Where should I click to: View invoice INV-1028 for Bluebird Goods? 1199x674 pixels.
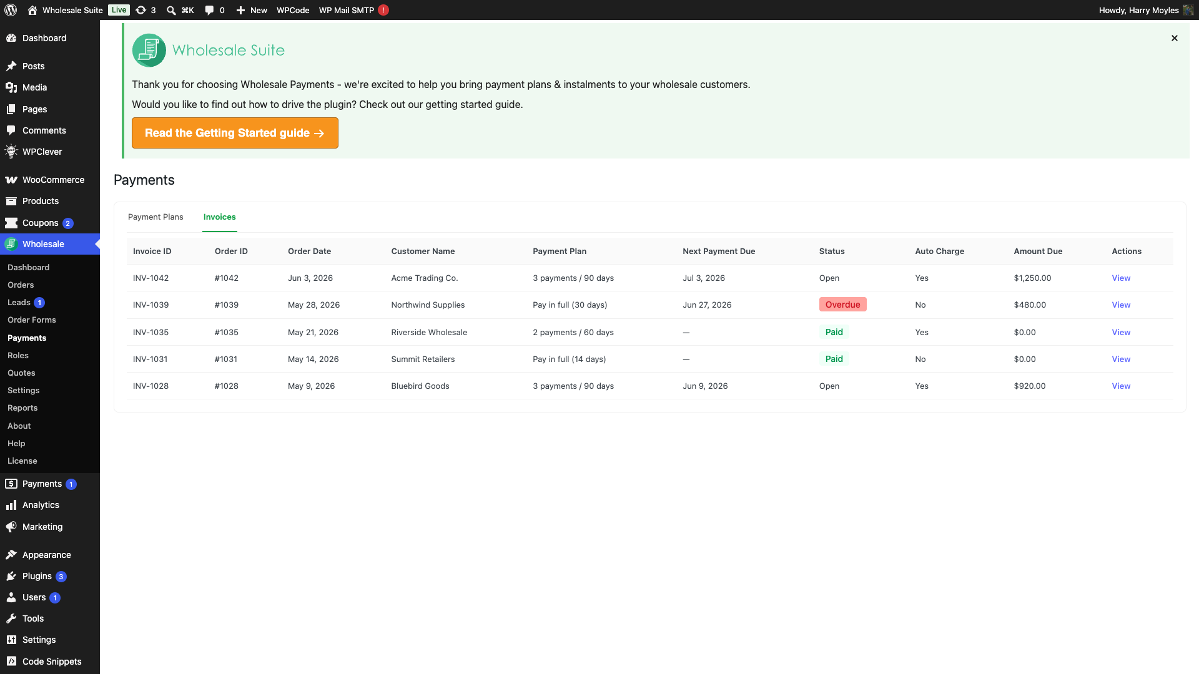click(1121, 386)
